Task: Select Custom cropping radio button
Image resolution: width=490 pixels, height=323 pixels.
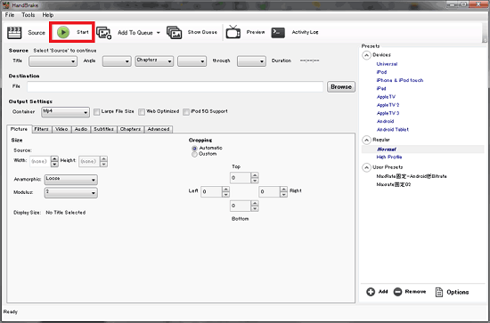Action: tap(194, 154)
